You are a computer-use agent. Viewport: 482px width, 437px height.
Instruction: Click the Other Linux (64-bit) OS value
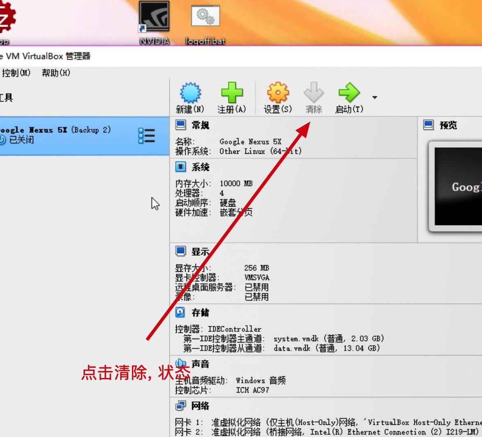click(261, 151)
